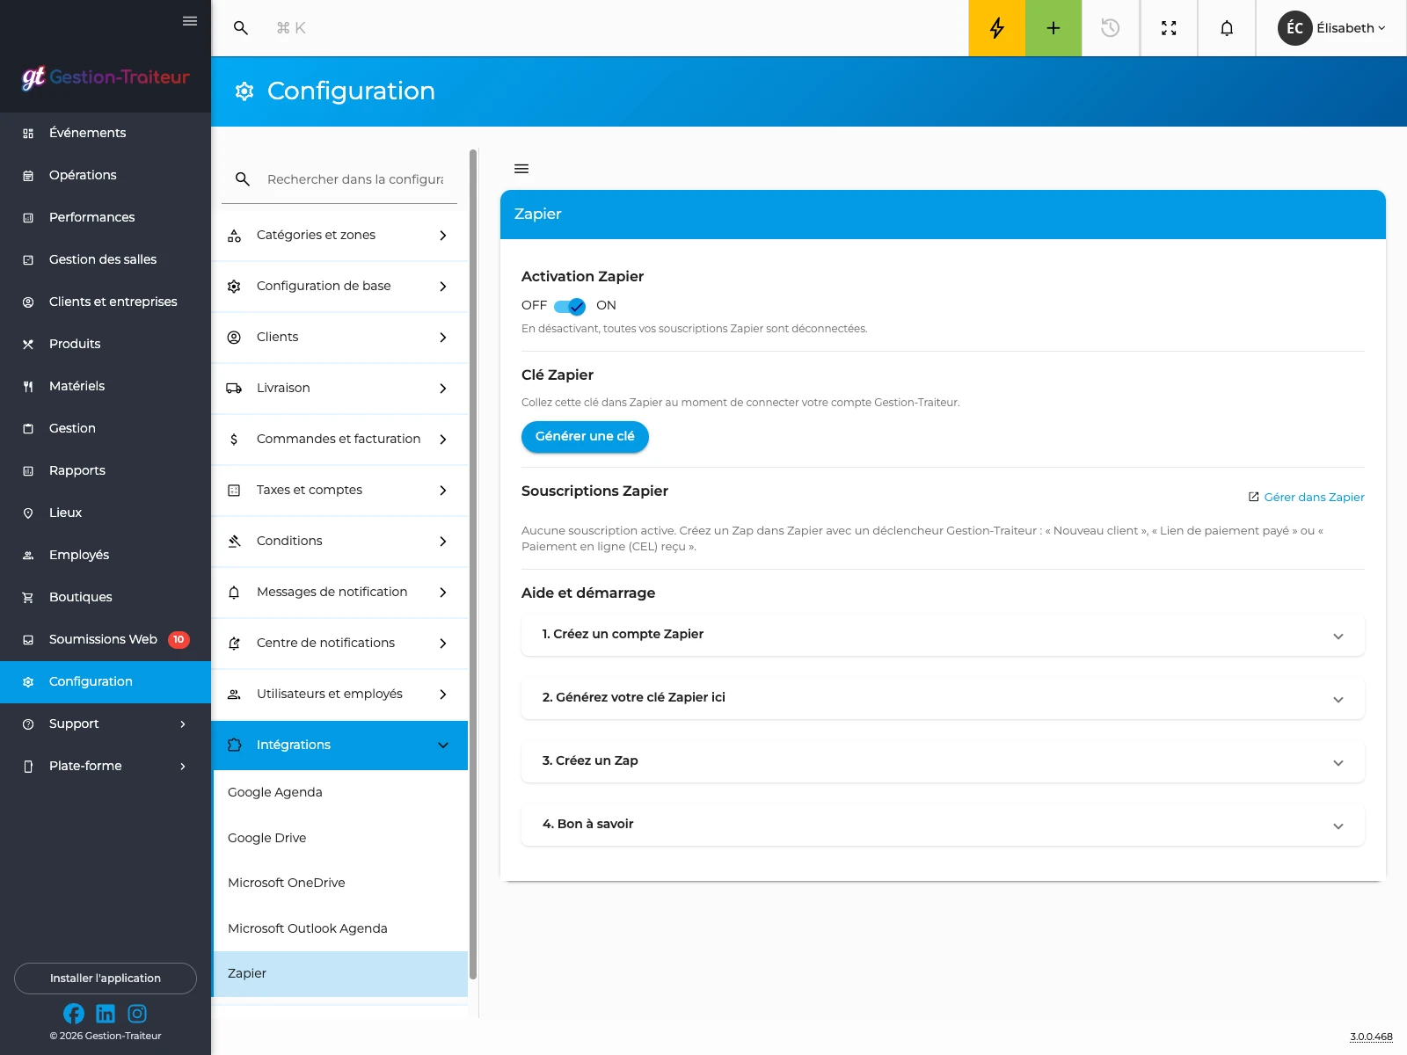
Task: Expand '2. Générez votre clé Zapier ici' section
Action: [x=943, y=698]
